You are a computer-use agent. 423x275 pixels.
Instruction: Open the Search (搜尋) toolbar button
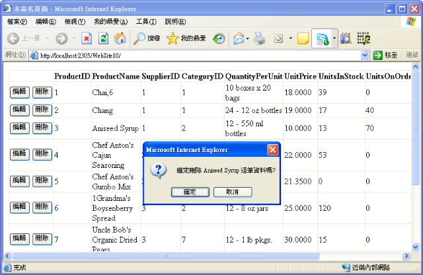click(x=147, y=38)
